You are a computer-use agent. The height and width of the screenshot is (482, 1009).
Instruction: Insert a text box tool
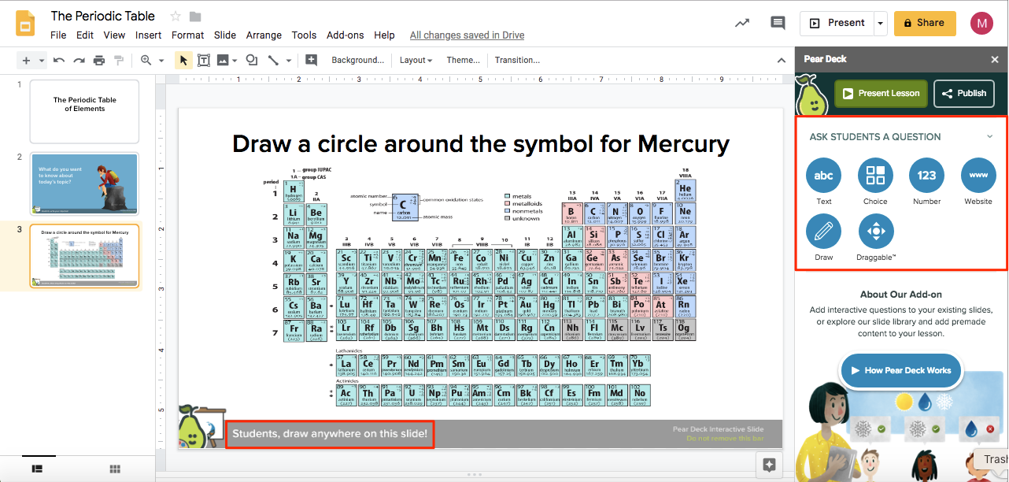pyautogui.click(x=204, y=60)
